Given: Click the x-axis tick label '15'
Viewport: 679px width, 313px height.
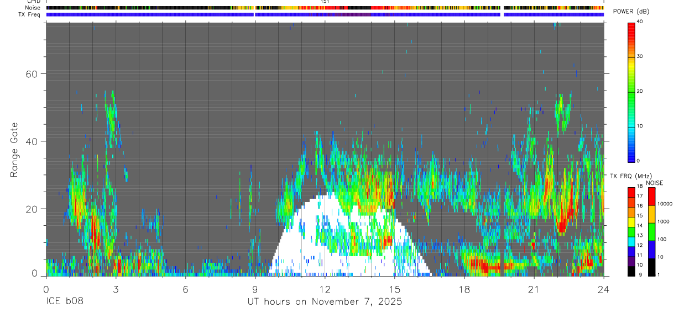Looking at the screenshot, I should click(394, 289).
